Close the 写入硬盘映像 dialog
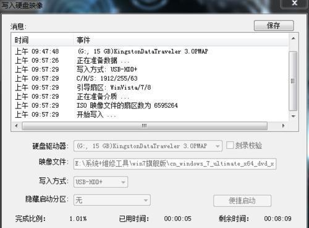Image resolution: width=309 pixels, height=228 pixels. [x=295, y=3]
